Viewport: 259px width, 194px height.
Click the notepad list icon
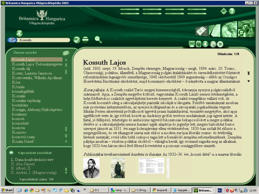point(199,44)
